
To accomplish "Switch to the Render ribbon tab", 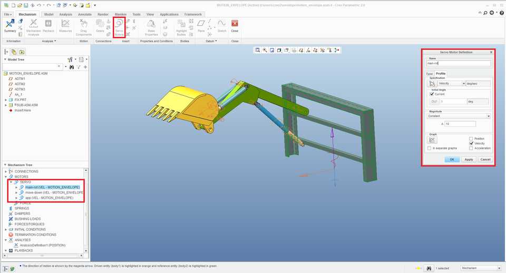I will coord(103,15).
